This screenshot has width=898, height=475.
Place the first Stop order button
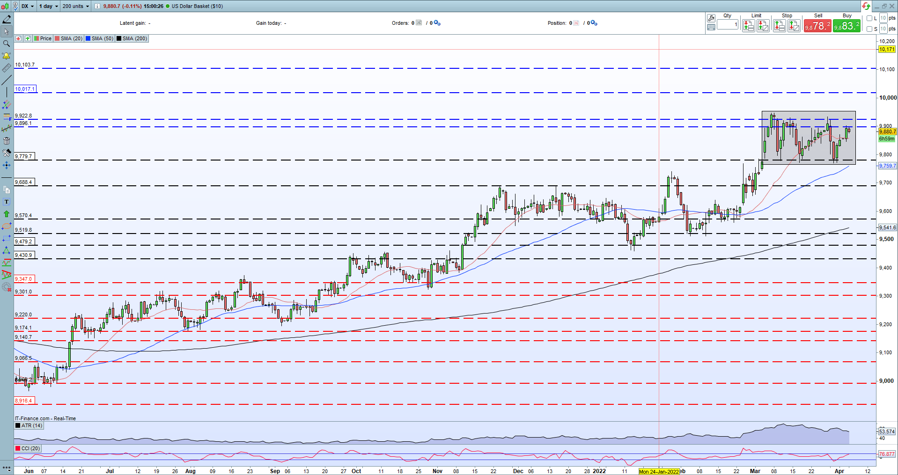779,26
